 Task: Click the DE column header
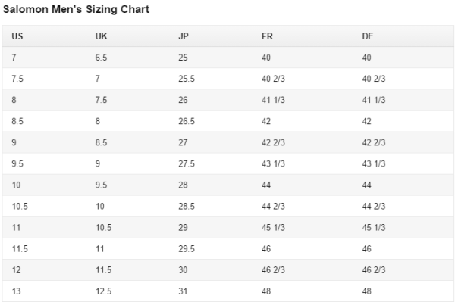[368, 36]
